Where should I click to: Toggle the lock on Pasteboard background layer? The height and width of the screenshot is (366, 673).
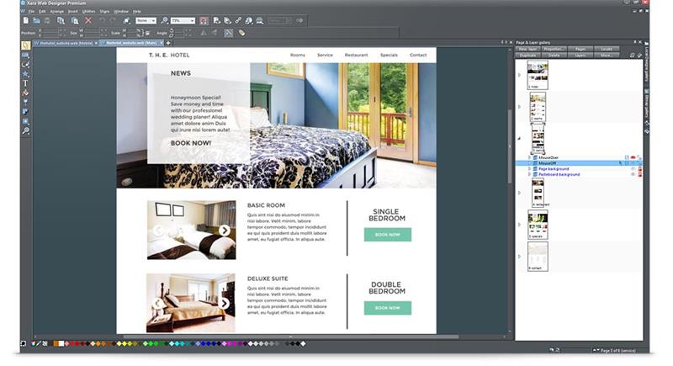point(640,175)
